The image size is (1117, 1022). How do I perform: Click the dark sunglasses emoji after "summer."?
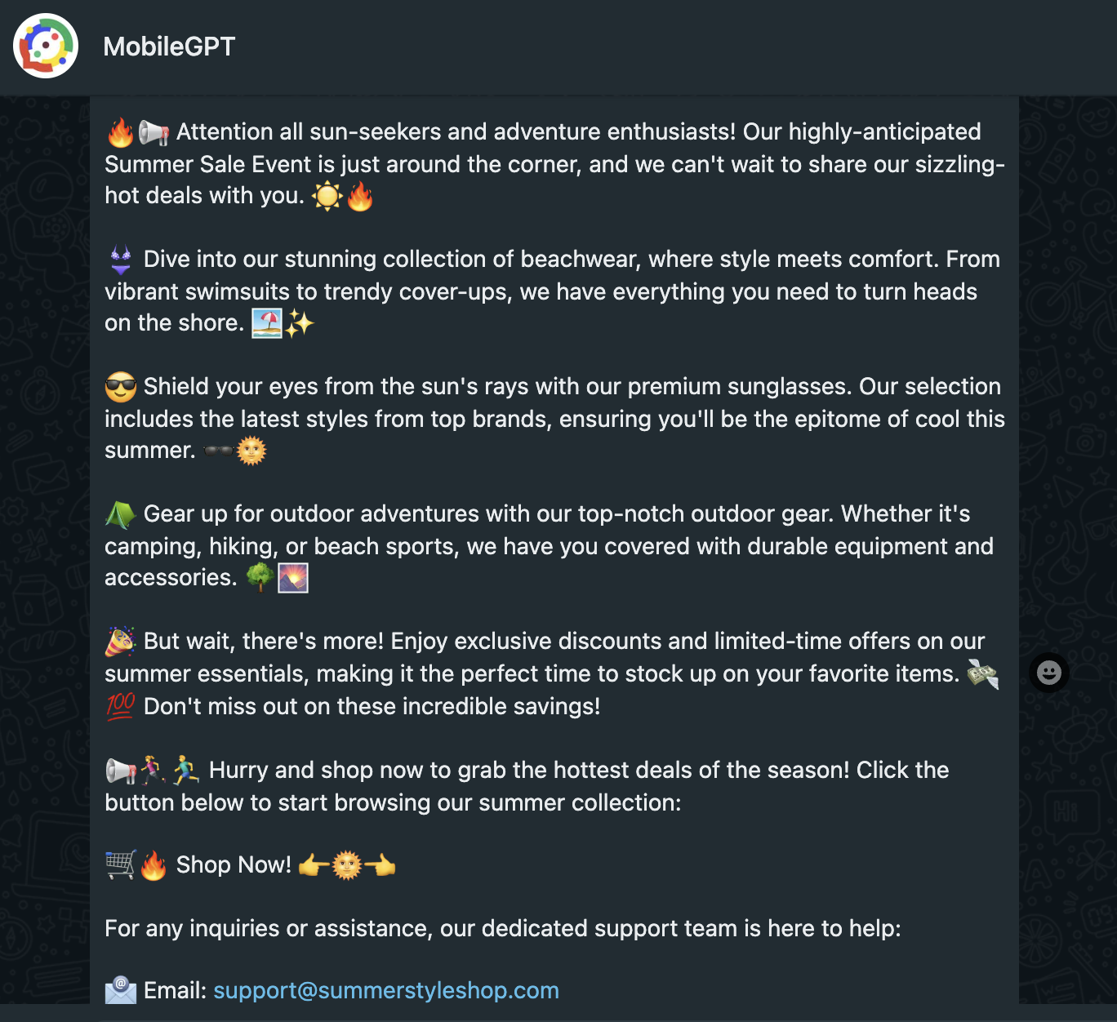218,451
